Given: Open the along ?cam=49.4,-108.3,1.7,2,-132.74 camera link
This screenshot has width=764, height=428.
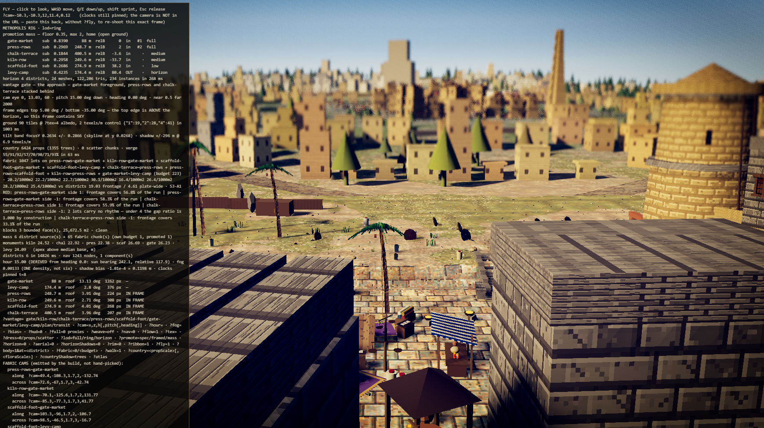Looking at the screenshot, I should coord(55,376).
